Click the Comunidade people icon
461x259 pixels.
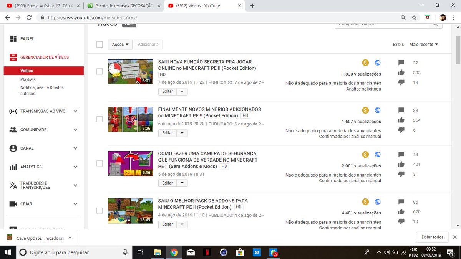pos(13,130)
